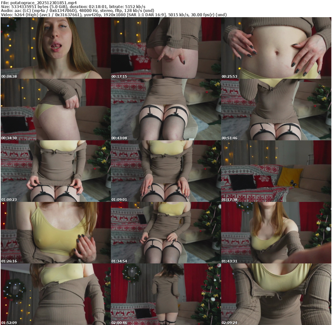Viewport: 332px width, 325px height.
Task: Click the thumbnail timestamped 00:08:38
Action: [x=55, y=48]
